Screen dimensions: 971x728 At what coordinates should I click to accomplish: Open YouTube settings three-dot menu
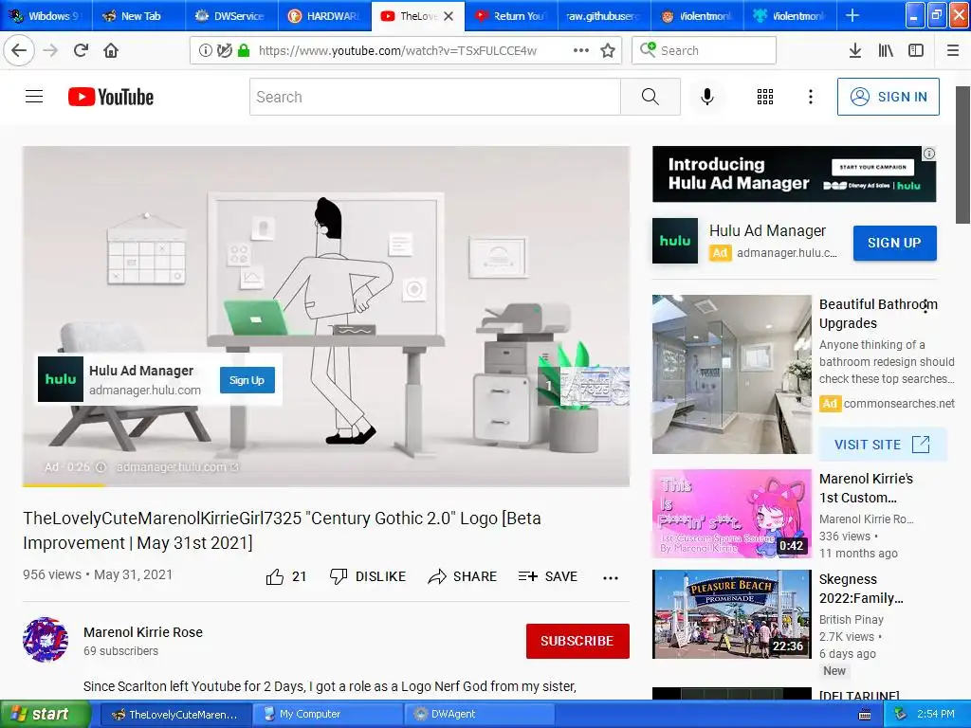click(x=811, y=97)
